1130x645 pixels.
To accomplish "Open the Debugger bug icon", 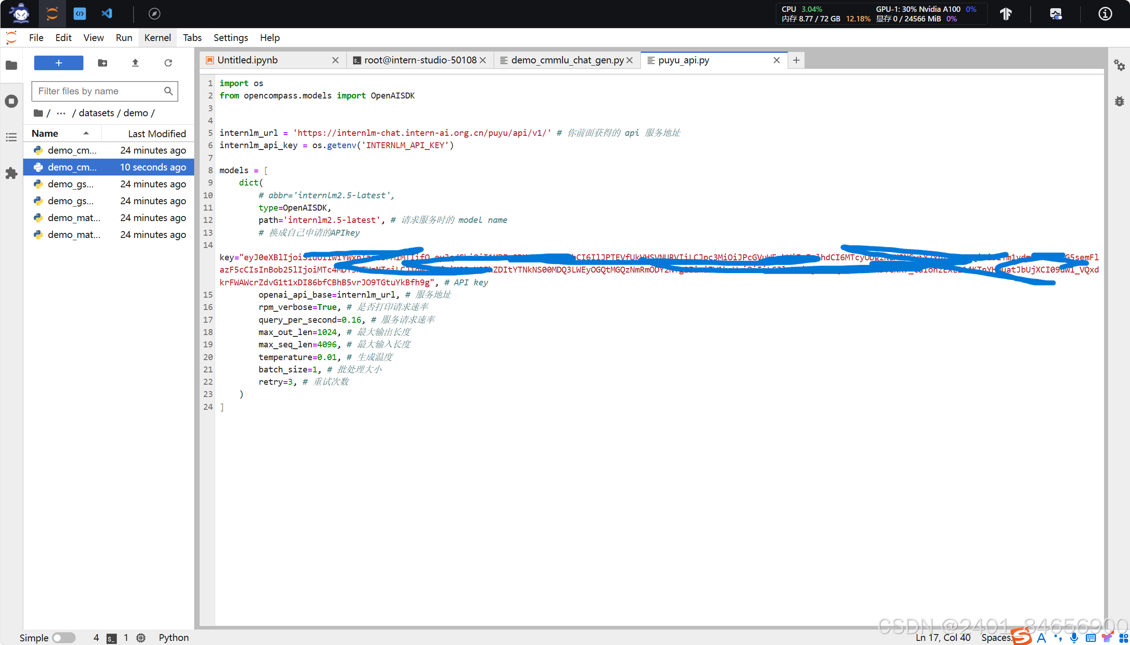I will click(1119, 101).
